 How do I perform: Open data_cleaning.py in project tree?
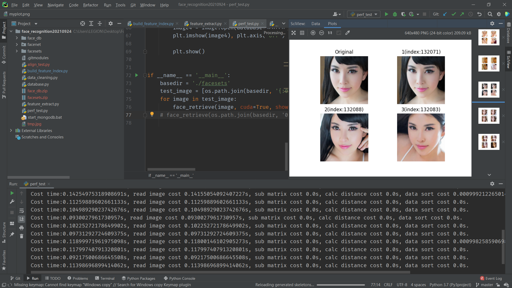coord(42,78)
